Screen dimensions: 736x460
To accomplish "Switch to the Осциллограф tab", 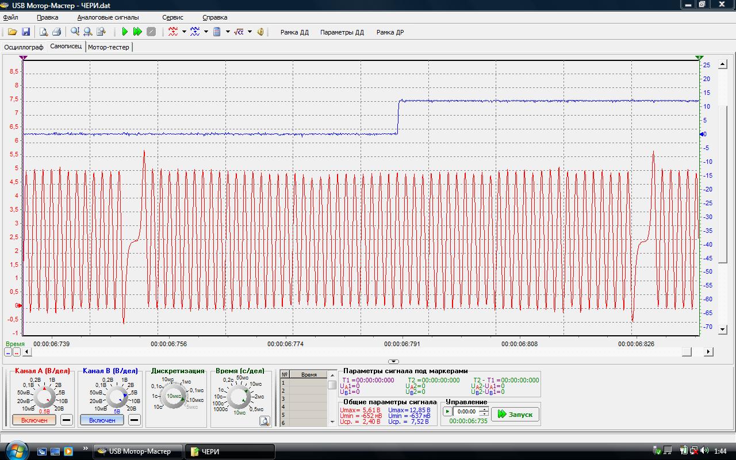I will tap(24, 47).
